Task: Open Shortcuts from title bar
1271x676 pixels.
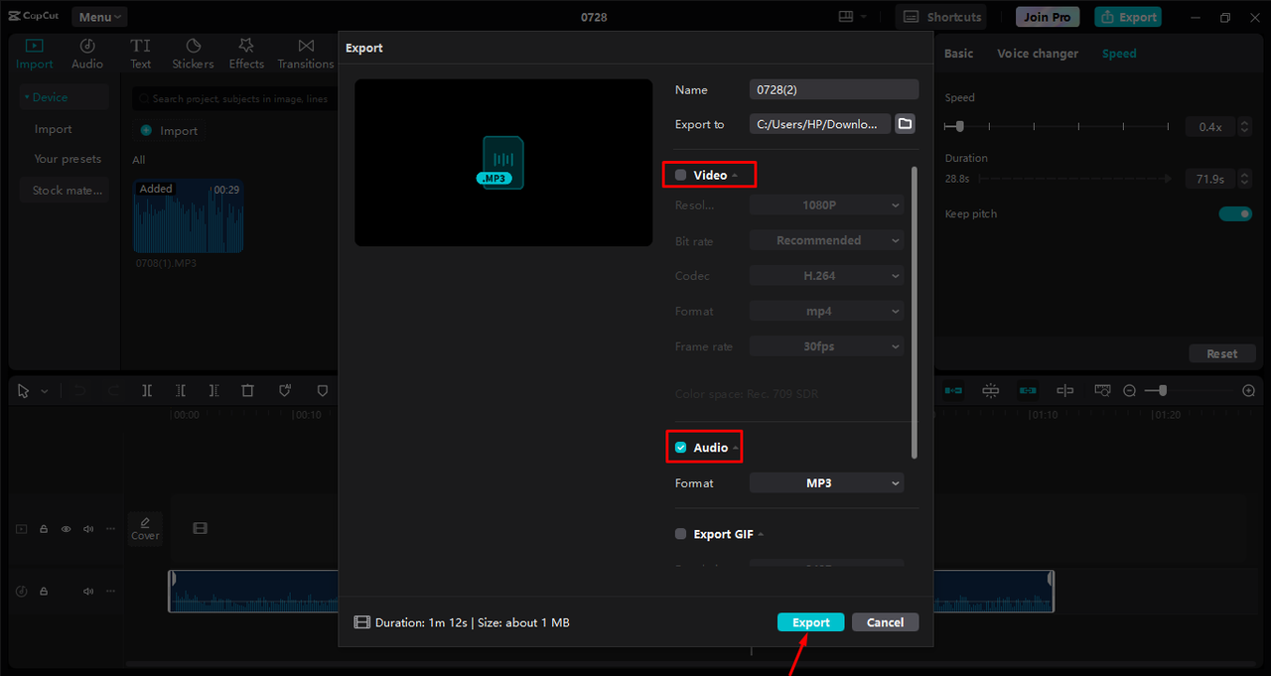Action: pyautogui.click(x=942, y=17)
